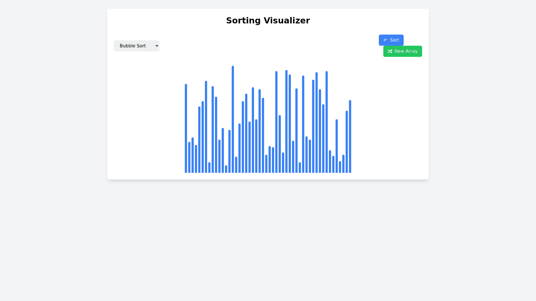
Task: Click the leftmost bar of the array
Action: tap(186, 128)
